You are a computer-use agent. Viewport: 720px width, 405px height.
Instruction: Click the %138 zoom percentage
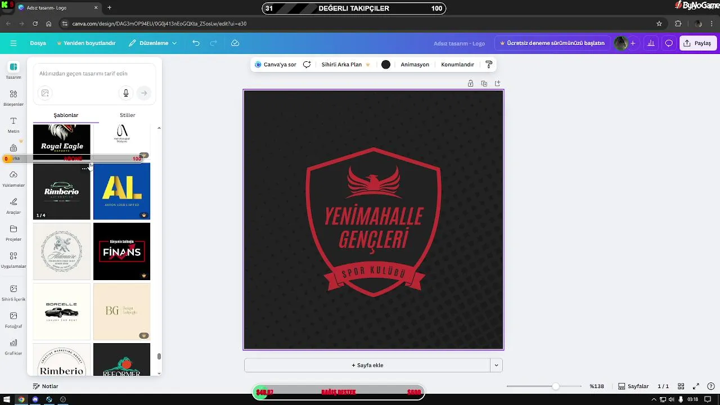coord(597,386)
